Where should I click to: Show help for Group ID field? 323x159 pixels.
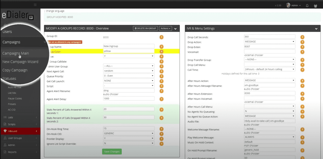(161, 37)
